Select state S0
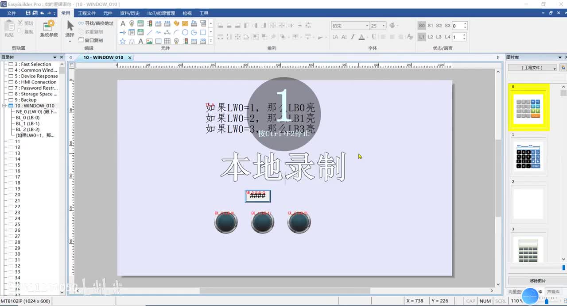 point(422,26)
